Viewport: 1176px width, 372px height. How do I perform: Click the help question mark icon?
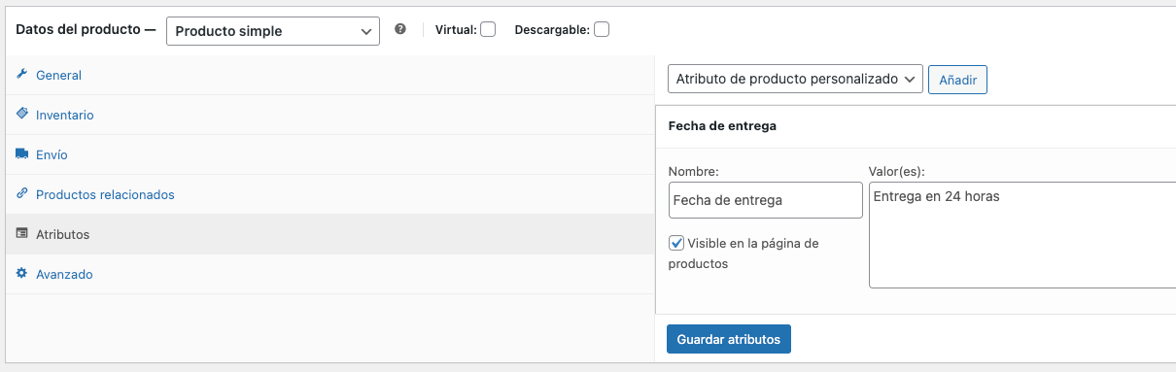(x=400, y=29)
